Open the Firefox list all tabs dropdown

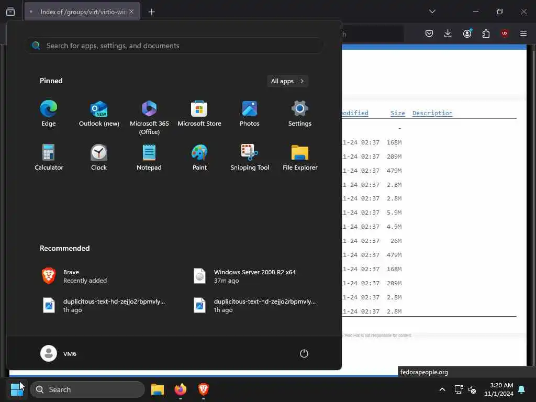point(432,12)
